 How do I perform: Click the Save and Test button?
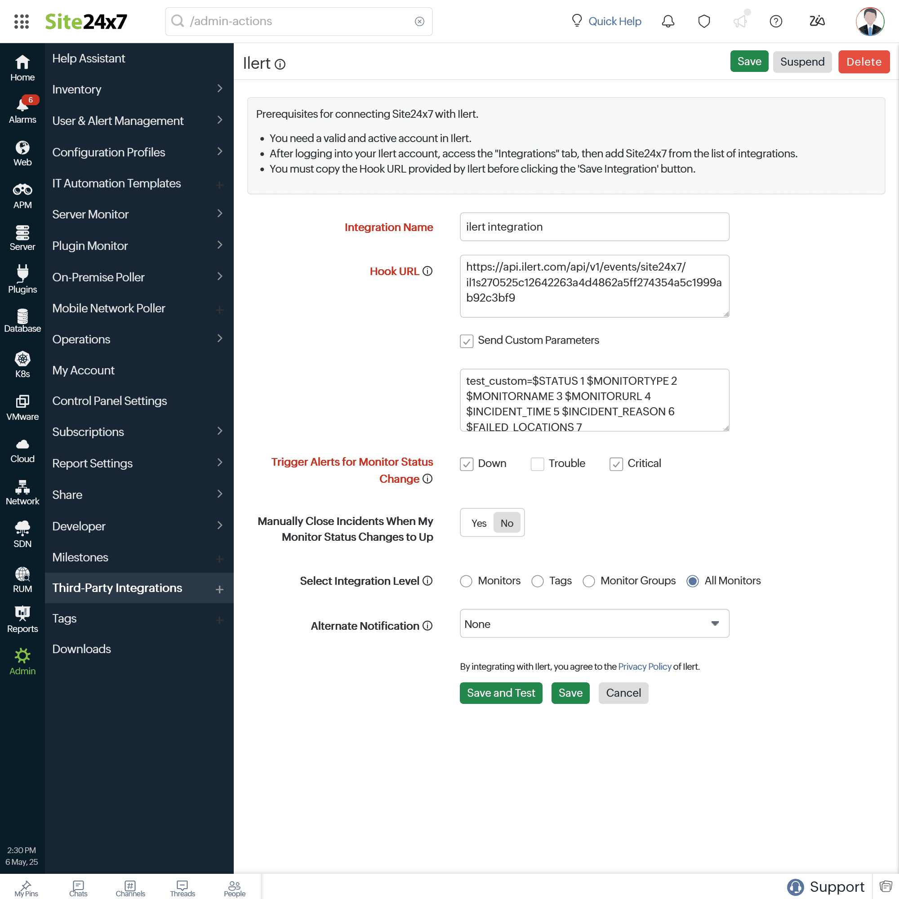click(501, 693)
